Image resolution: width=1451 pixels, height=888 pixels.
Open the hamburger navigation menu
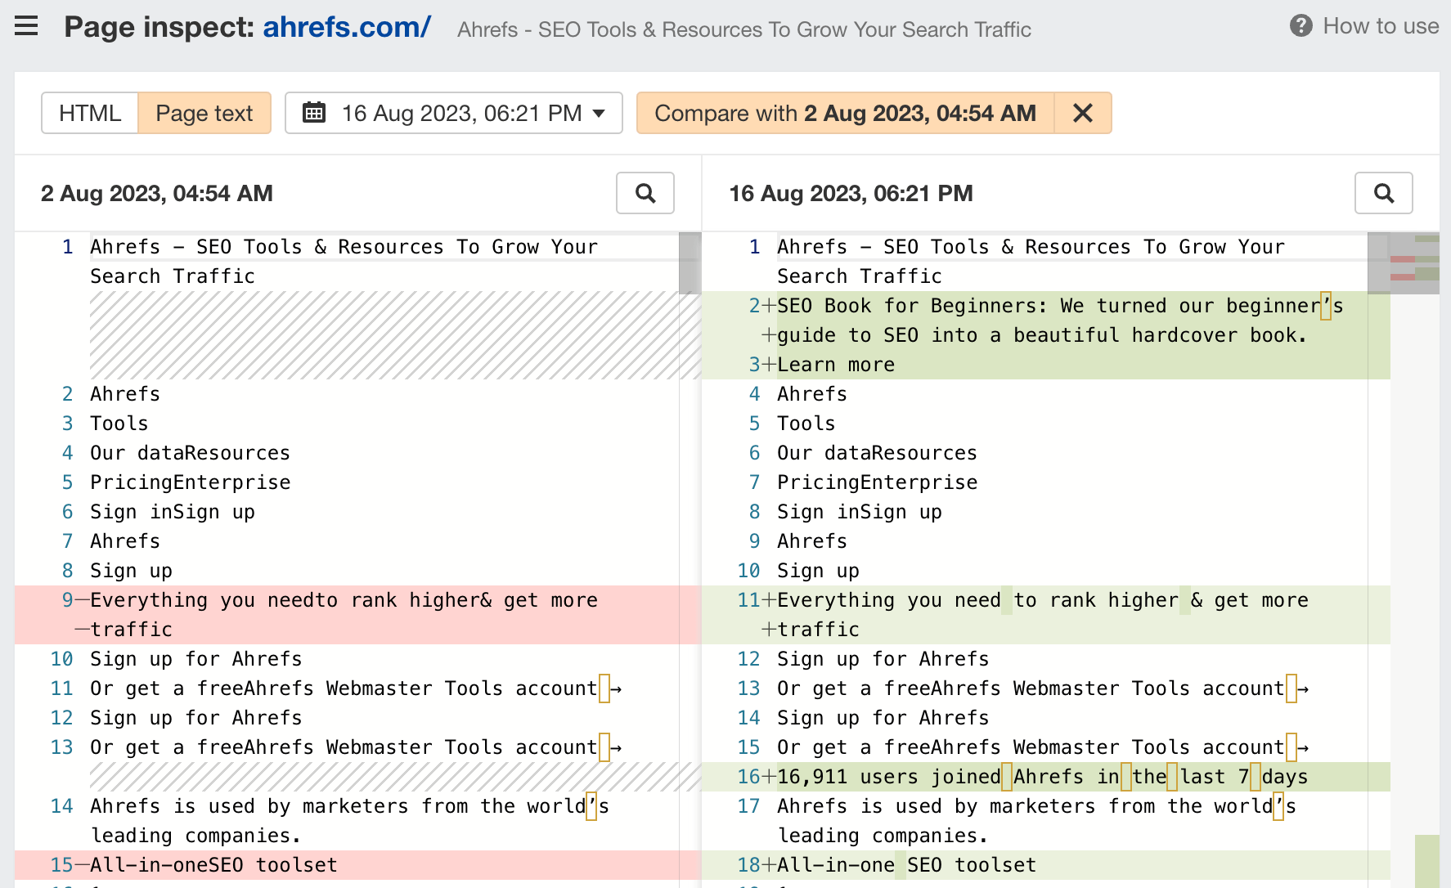26,27
